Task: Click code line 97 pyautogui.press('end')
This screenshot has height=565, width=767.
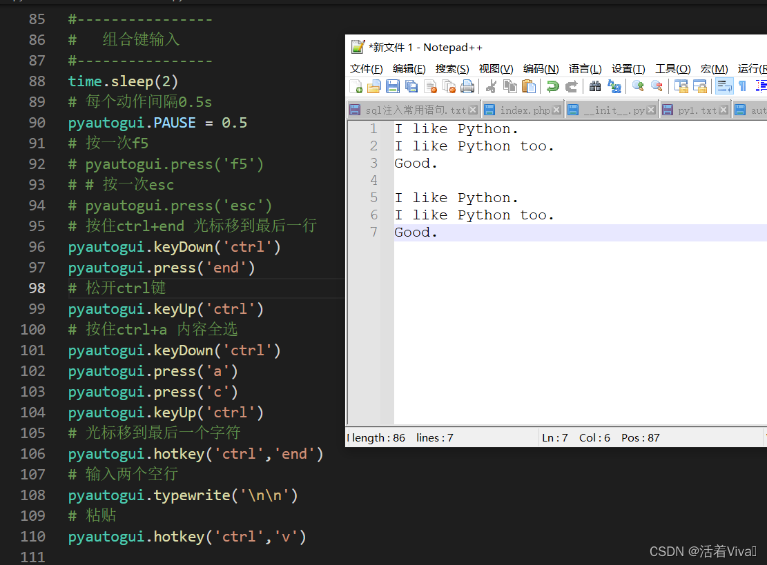Action: point(162,268)
